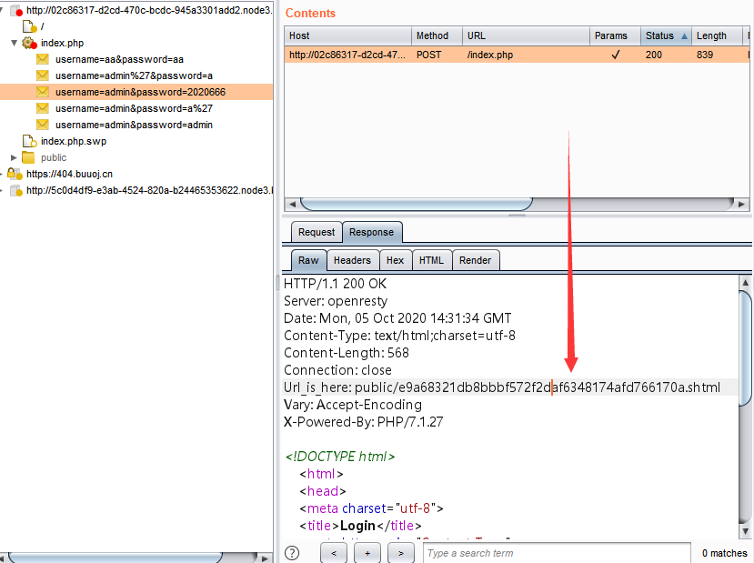754x563 pixels.
Task: Click the "HTTP/1.1 200 OK" status line
Action: [x=336, y=284]
